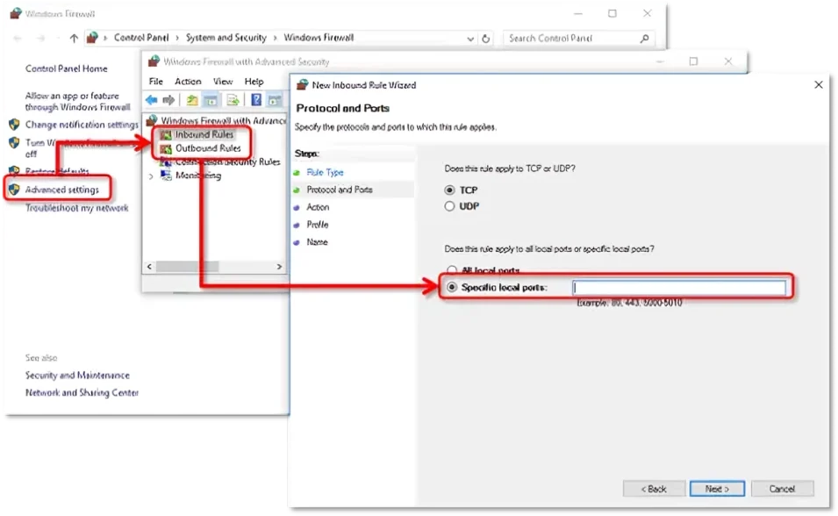Choose the All local ports option
Image resolution: width=838 pixels, height=516 pixels.
450,270
